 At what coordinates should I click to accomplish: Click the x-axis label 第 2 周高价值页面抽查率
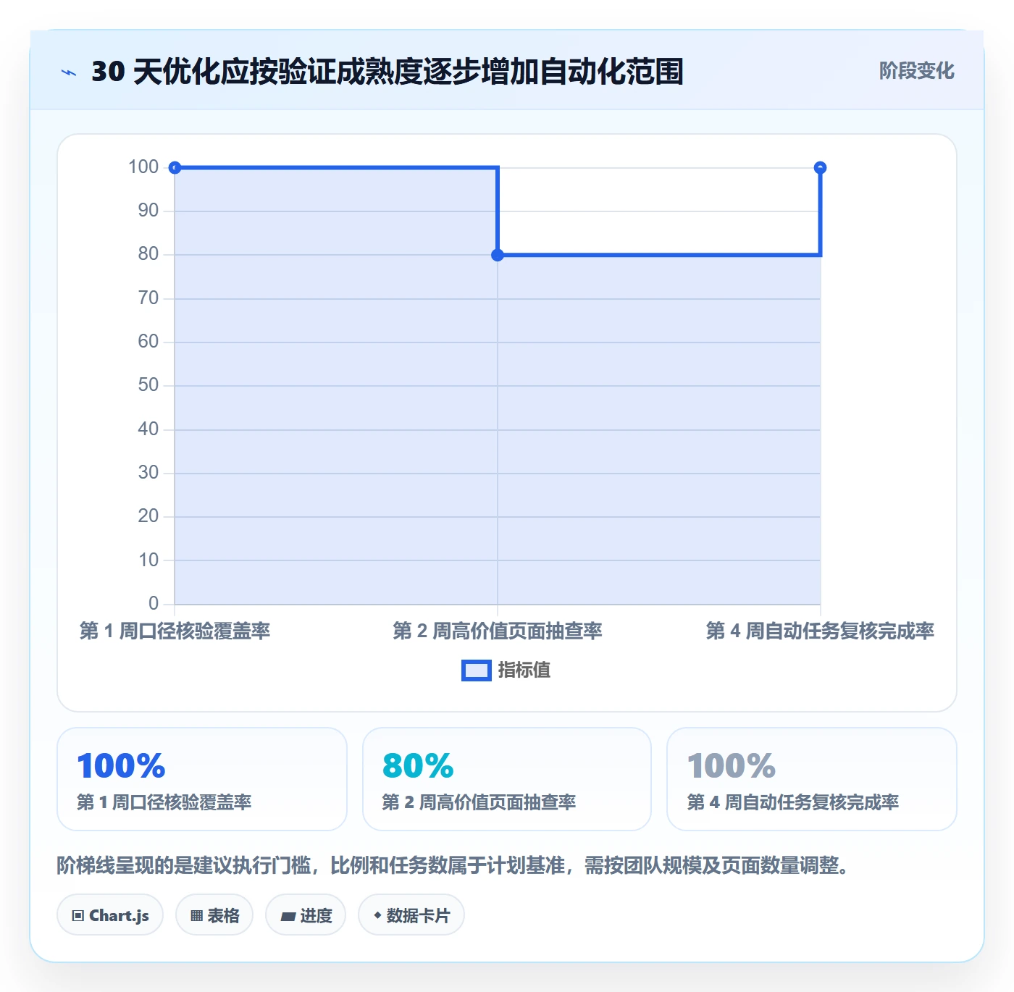point(498,631)
